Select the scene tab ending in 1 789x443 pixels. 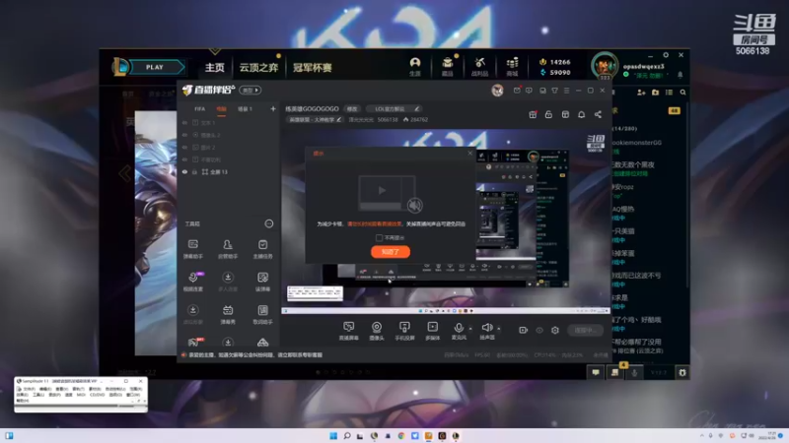(x=245, y=109)
